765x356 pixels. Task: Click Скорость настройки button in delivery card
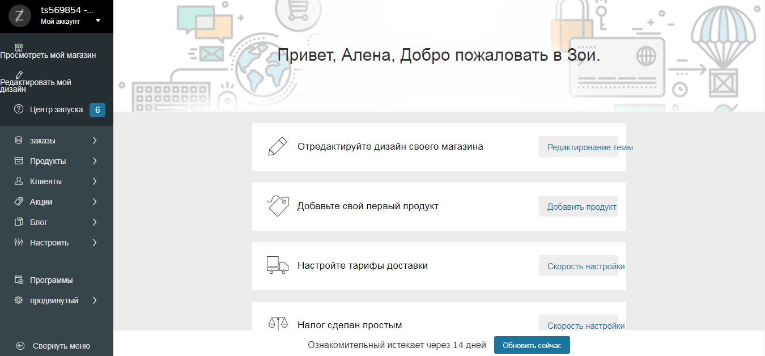579,266
